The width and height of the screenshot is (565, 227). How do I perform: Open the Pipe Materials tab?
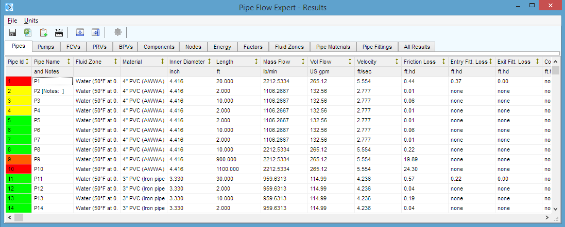(x=333, y=47)
